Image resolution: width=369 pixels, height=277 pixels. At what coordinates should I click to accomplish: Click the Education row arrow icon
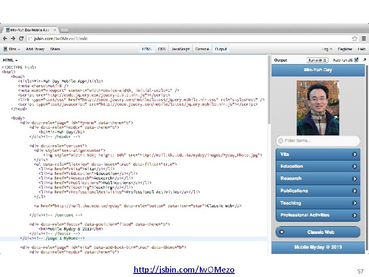pos(355,167)
